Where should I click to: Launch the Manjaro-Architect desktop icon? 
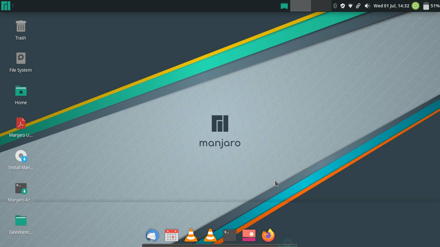(x=21, y=192)
